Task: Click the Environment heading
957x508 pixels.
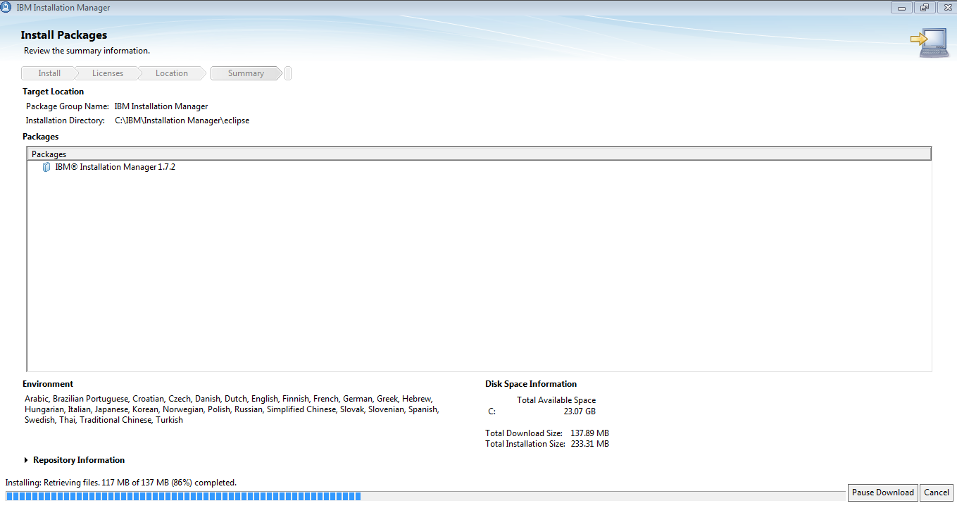Action: click(x=48, y=384)
